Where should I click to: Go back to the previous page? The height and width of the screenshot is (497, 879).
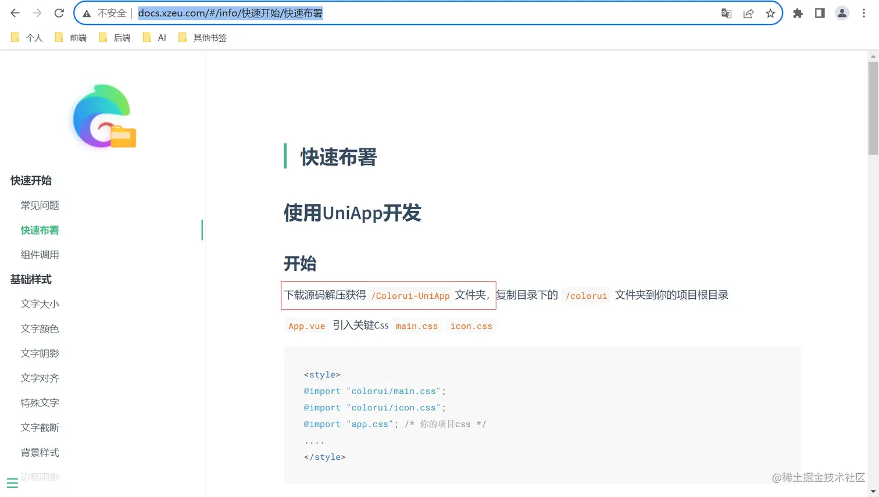[x=15, y=13]
